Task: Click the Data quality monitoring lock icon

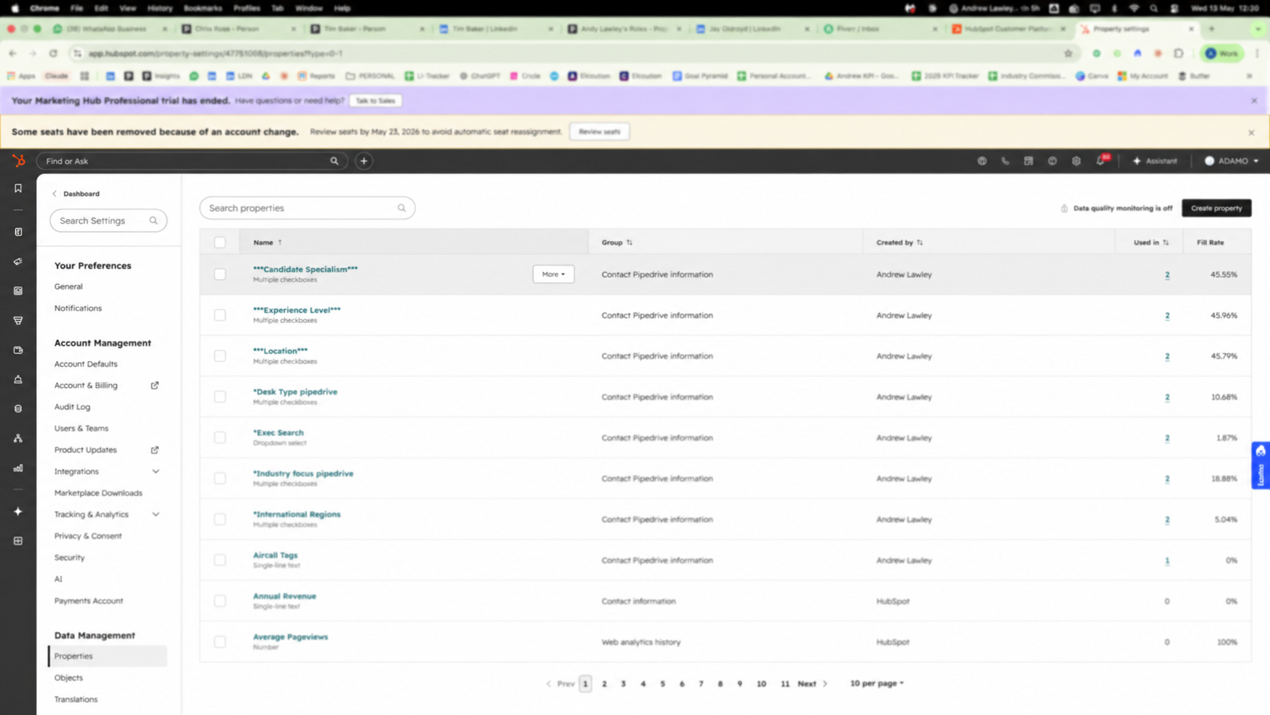Action: coord(1064,208)
